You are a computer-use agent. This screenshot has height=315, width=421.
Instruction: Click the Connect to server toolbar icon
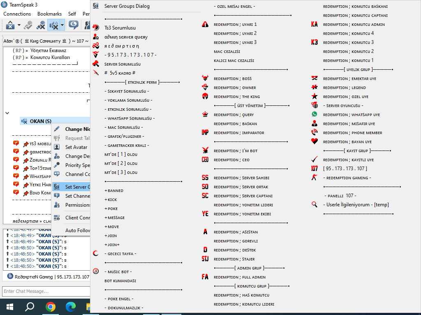pos(10,25)
